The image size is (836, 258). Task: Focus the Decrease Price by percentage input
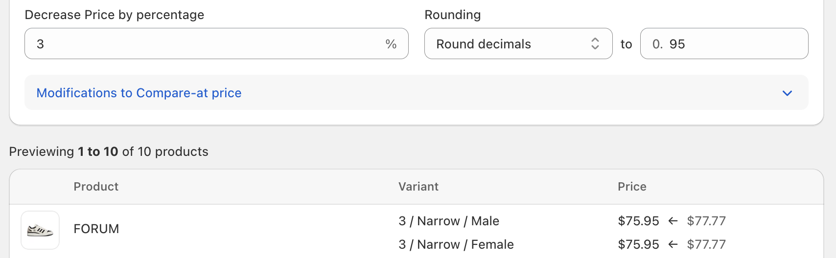[x=206, y=44]
